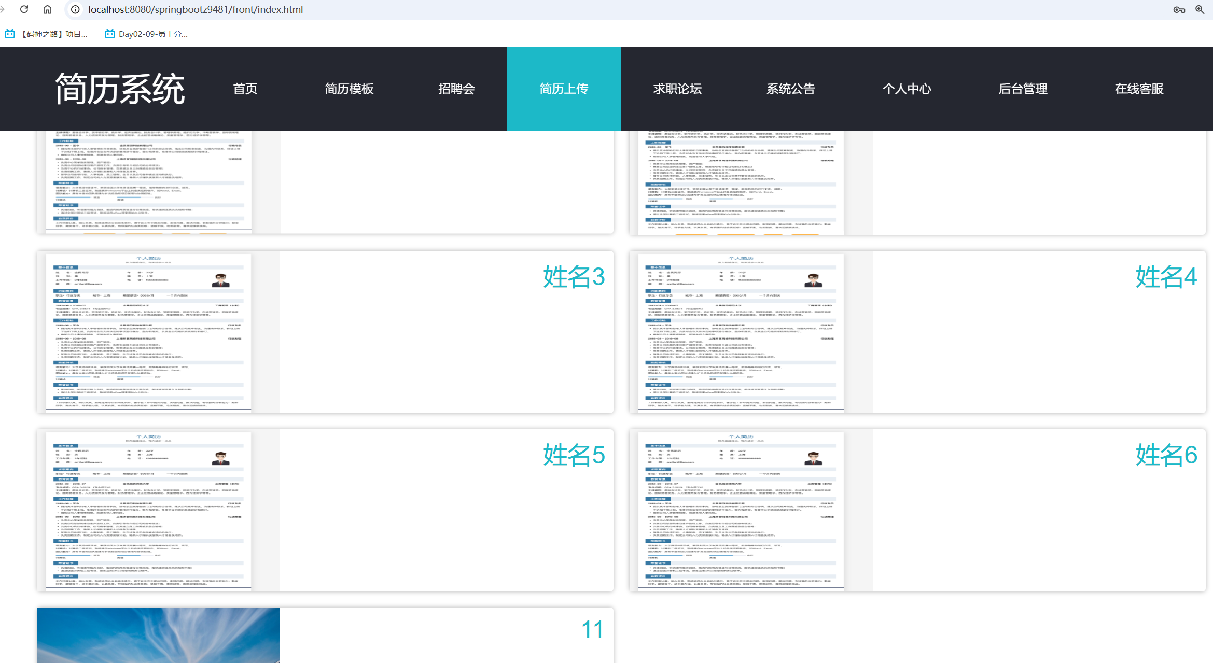Click the password key icon
This screenshot has width=1213, height=663.
(1179, 9)
